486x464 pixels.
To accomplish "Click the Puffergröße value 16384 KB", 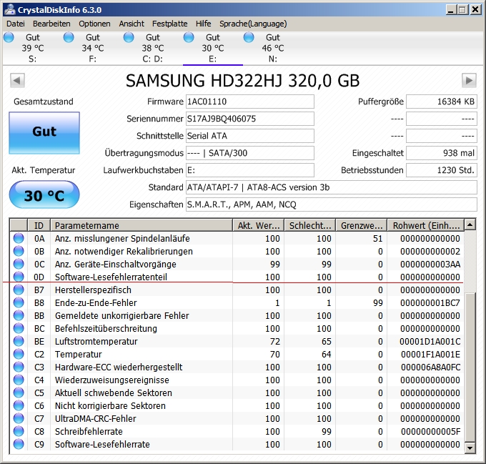I will [442, 102].
